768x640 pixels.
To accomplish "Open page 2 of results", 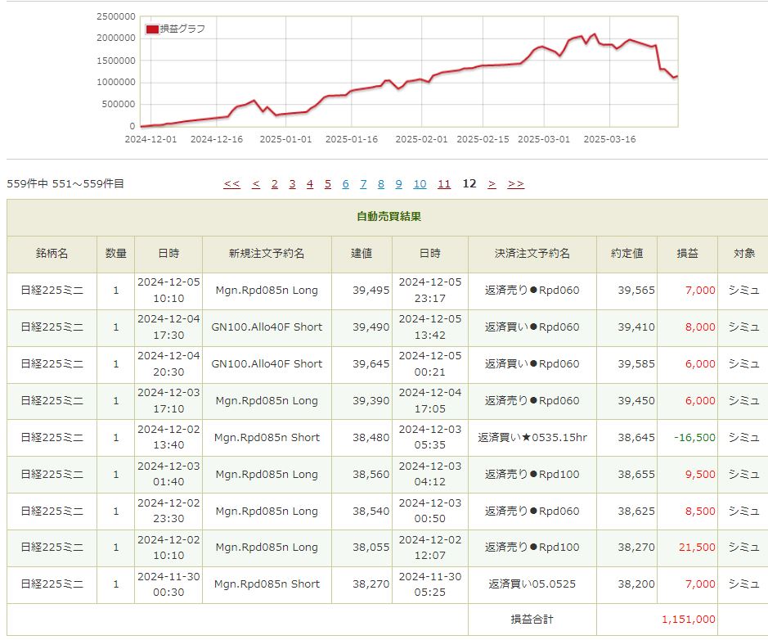I will coord(274,184).
